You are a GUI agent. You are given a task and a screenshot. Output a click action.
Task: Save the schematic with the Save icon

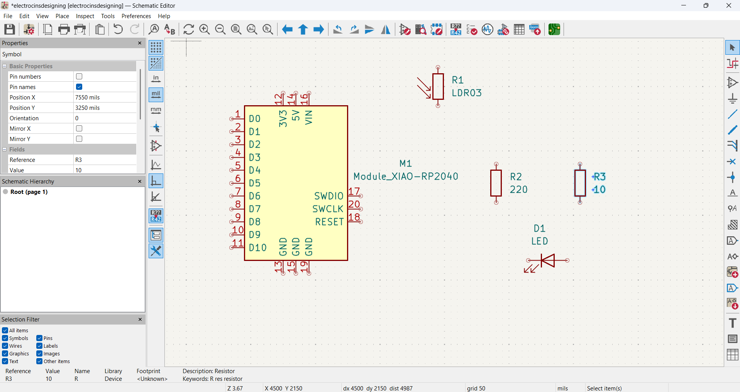pyautogui.click(x=10, y=29)
